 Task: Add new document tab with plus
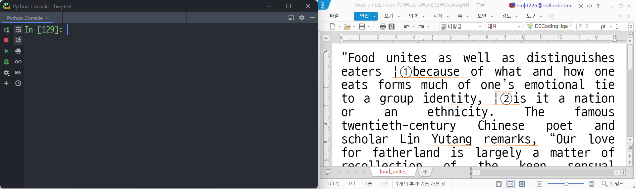(425, 172)
